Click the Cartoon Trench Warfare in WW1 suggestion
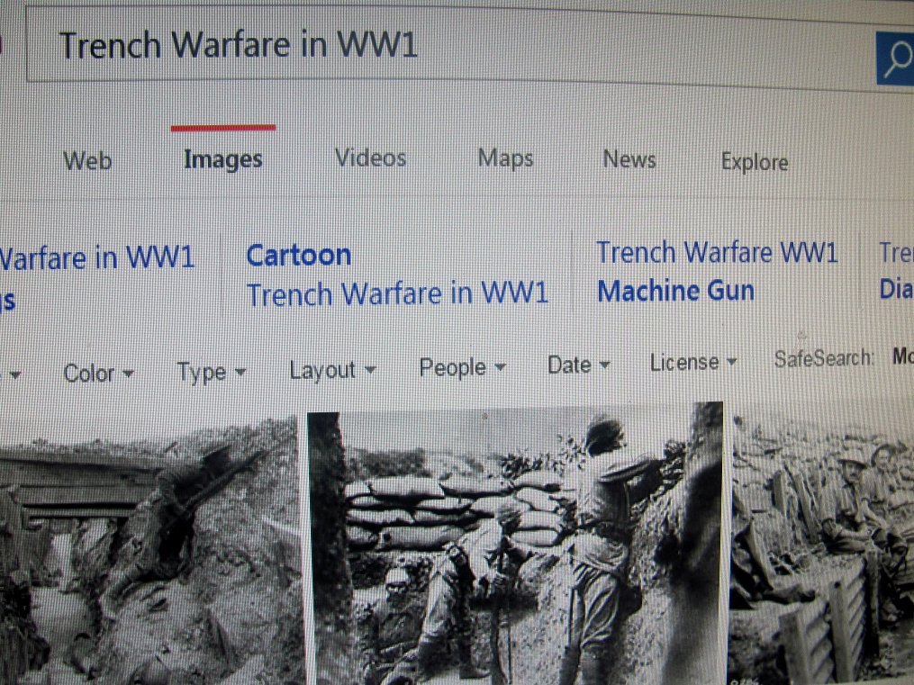 click(x=397, y=275)
